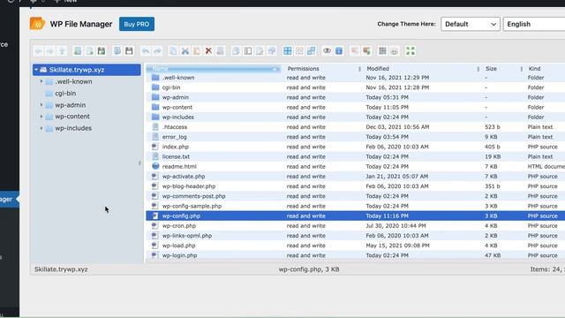
Task: Sort files by the Size column
Action: point(491,69)
